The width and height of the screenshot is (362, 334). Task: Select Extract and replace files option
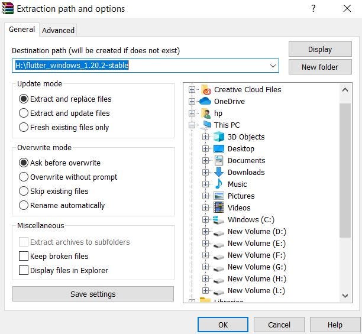tap(24, 99)
